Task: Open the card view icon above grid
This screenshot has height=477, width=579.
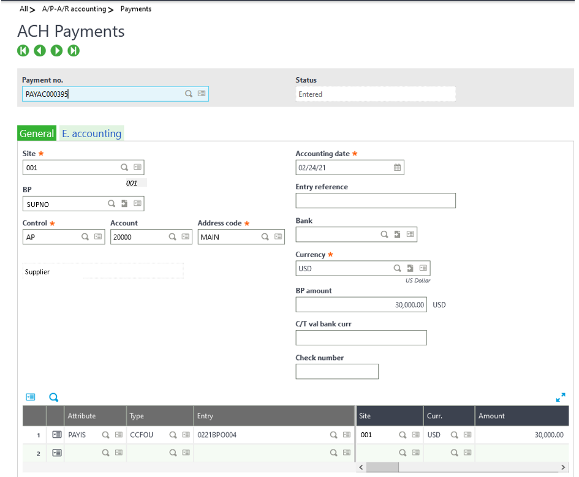Action: click(31, 397)
